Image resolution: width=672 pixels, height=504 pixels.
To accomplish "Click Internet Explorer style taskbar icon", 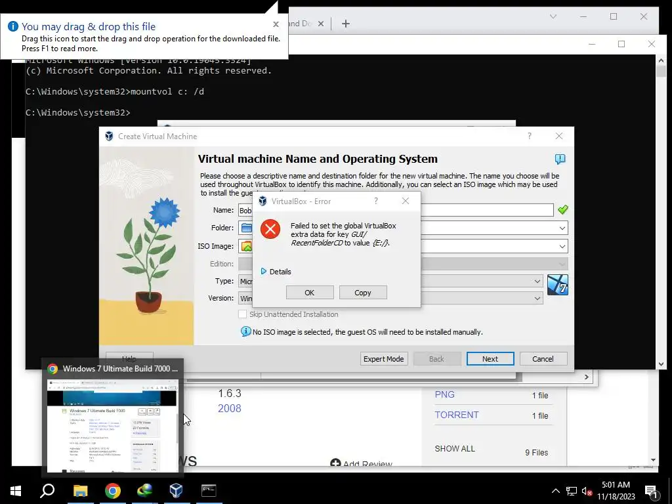I will (x=144, y=491).
